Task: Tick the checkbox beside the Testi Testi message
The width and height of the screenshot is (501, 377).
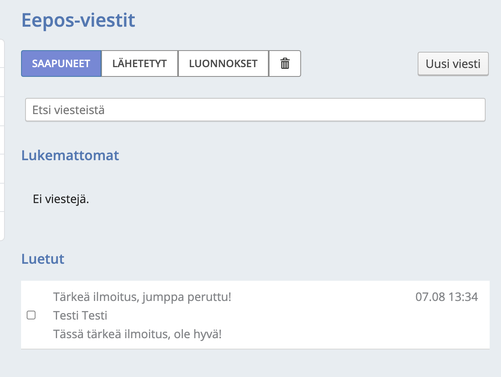Action: click(31, 315)
